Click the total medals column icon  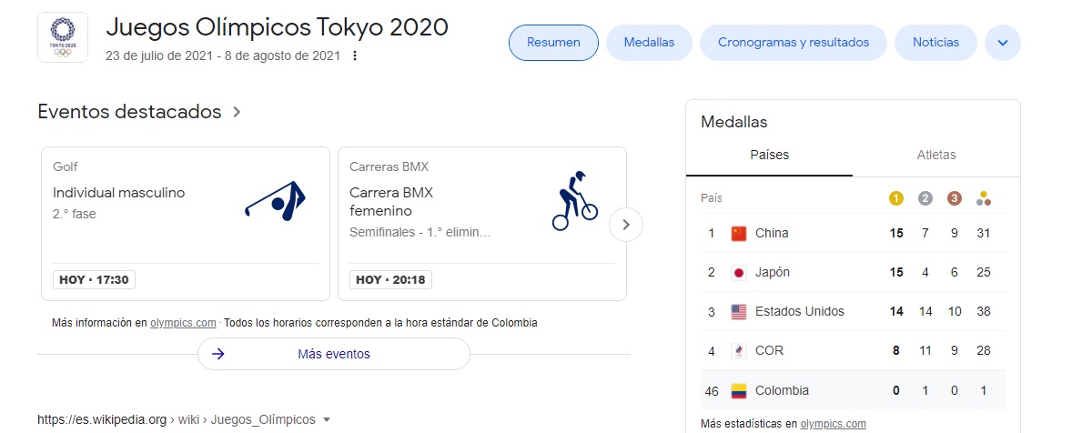tap(983, 198)
